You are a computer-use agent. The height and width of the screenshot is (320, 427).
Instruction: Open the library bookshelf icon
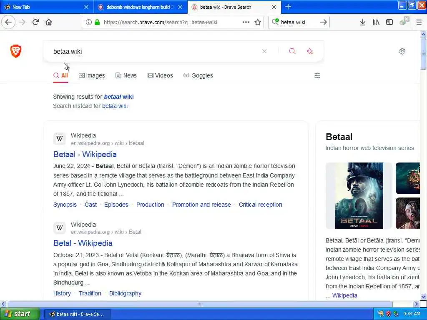376,22
